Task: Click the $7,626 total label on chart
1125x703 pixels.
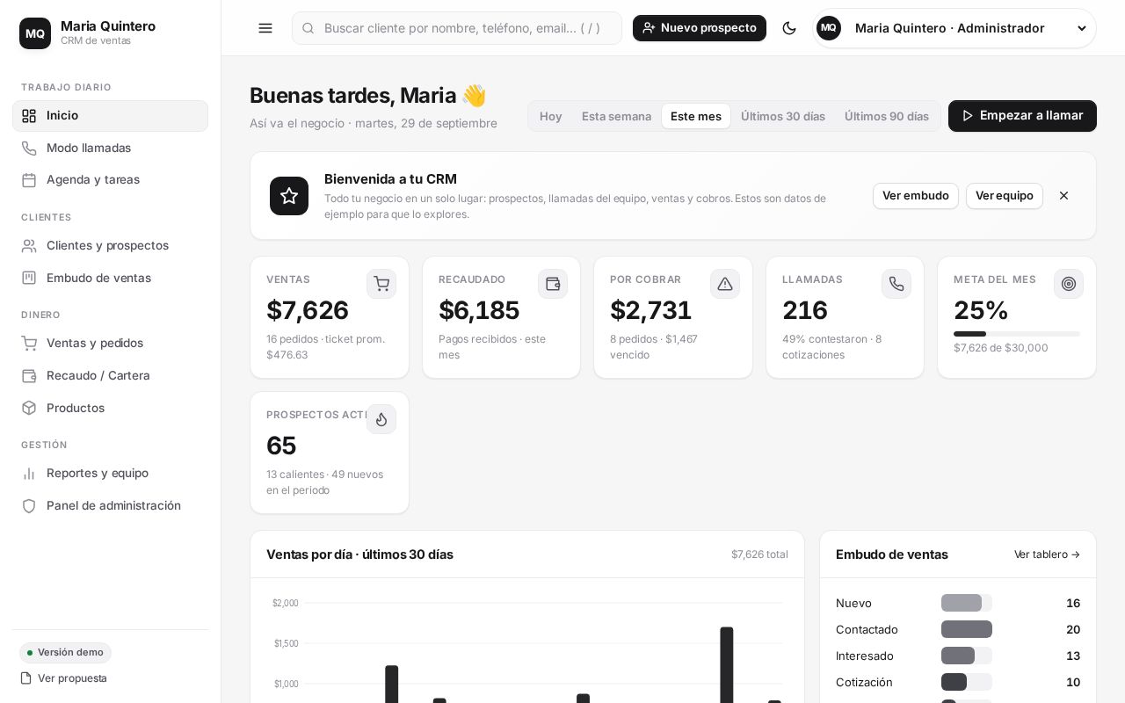Action: tap(759, 554)
